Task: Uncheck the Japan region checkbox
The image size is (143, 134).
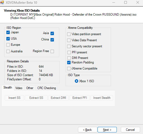Action: click(x=8, y=32)
